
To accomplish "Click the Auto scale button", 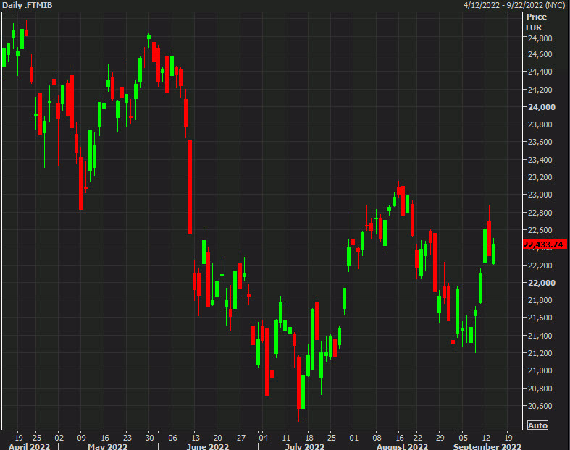I will click(537, 425).
